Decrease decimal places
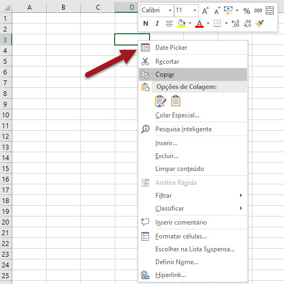284x284 pixels. coord(247,24)
